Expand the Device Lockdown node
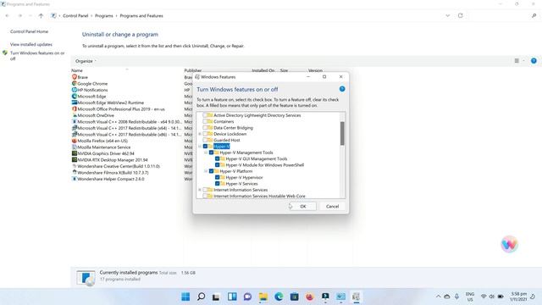 (x=200, y=134)
